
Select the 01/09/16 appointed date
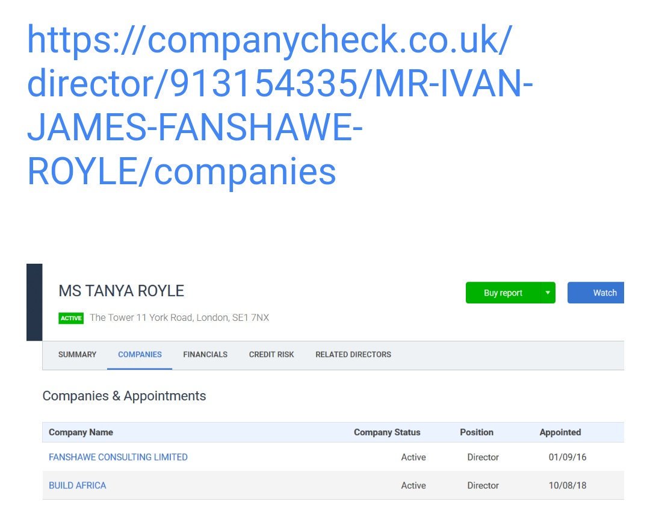(x=568, y=457)
